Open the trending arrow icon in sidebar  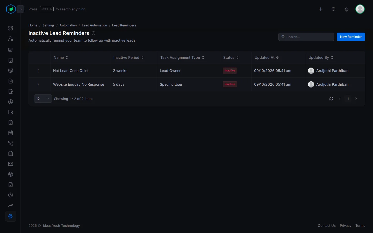(x=11, y=205)
